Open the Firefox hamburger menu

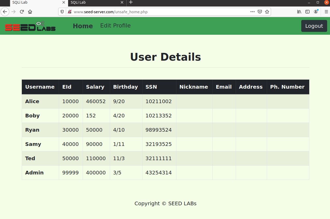[326, 12]
